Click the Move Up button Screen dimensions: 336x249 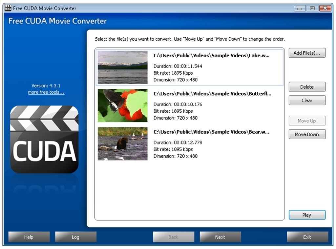[x=307, y=121]
